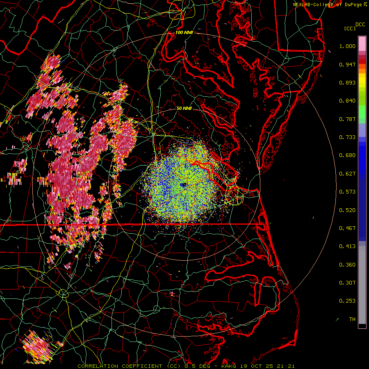This screenshot has width=369, height=369.
Task: Click the [CC] units label
Action: pyautogui.click(x=350, y=28)
